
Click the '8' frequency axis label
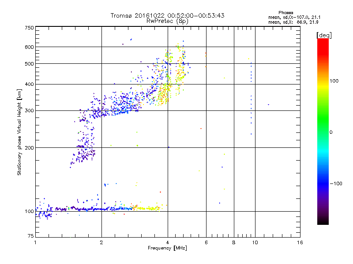pyautogui.click(x=234, y=242)
